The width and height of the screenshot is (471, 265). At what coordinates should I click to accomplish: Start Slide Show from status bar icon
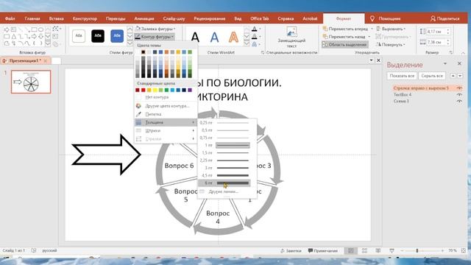tap(392, 250)
